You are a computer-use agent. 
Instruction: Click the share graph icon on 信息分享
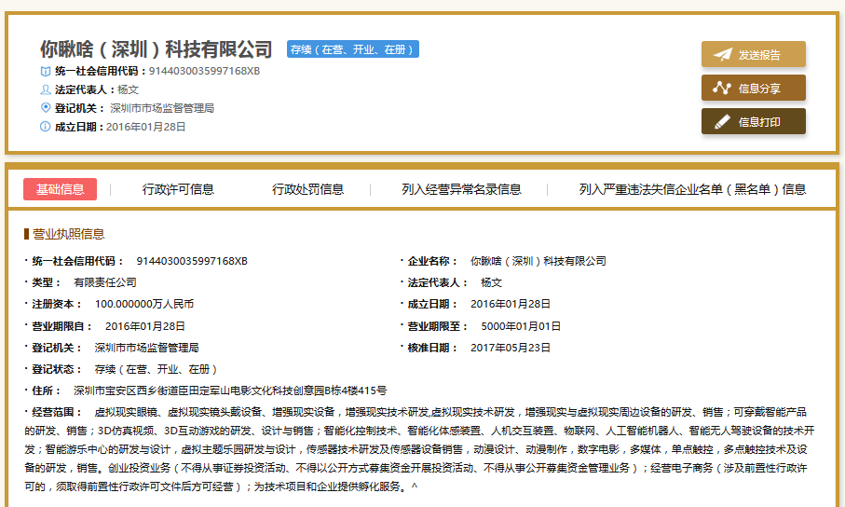pos(722,89)
